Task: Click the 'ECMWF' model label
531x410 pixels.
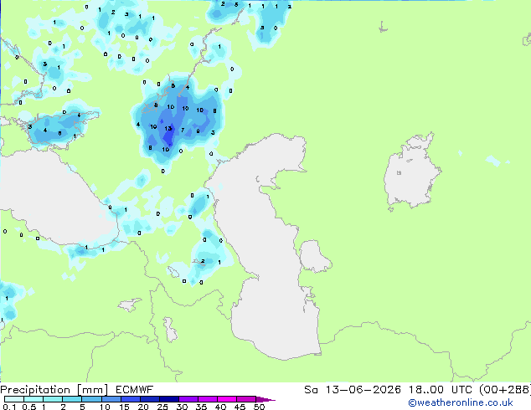Action: click(x=135, y=390)
